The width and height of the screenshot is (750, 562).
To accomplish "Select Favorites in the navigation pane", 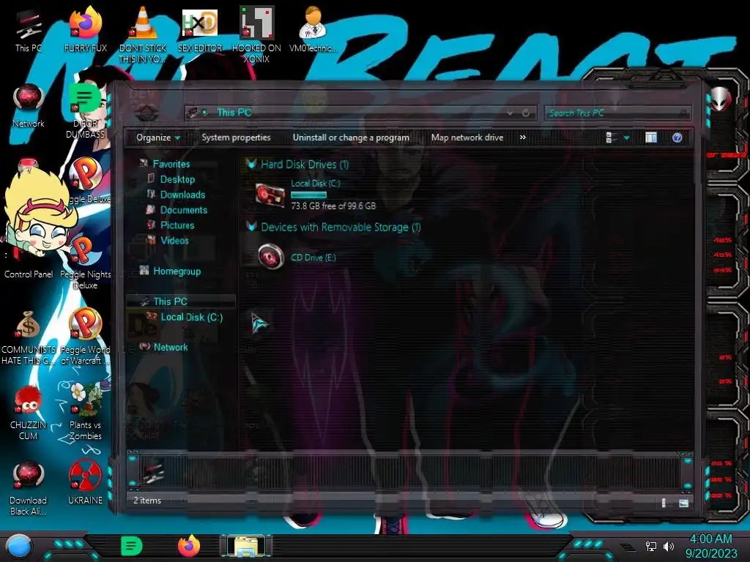I will tap(171, 164).
